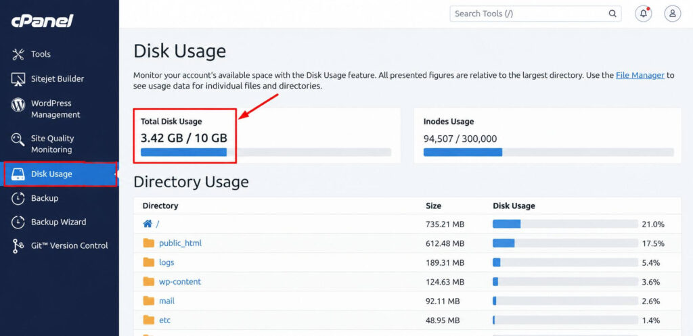
Task: Click the Site Quality Monitoring magnifier icon
Action: [18, 140]
